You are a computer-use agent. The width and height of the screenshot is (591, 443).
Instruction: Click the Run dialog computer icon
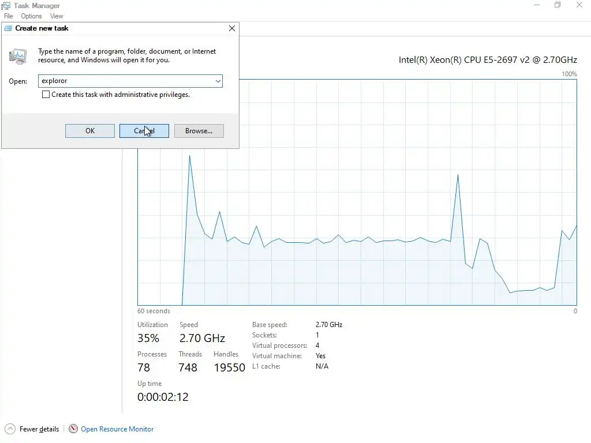(18, 57)
